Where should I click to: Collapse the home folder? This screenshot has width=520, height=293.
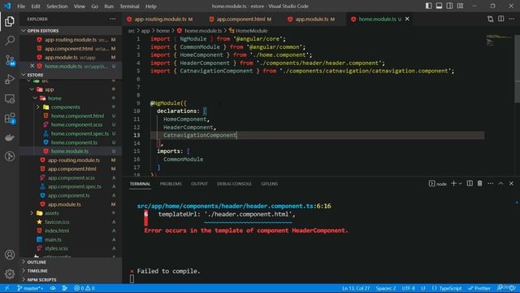click(35, 98)
